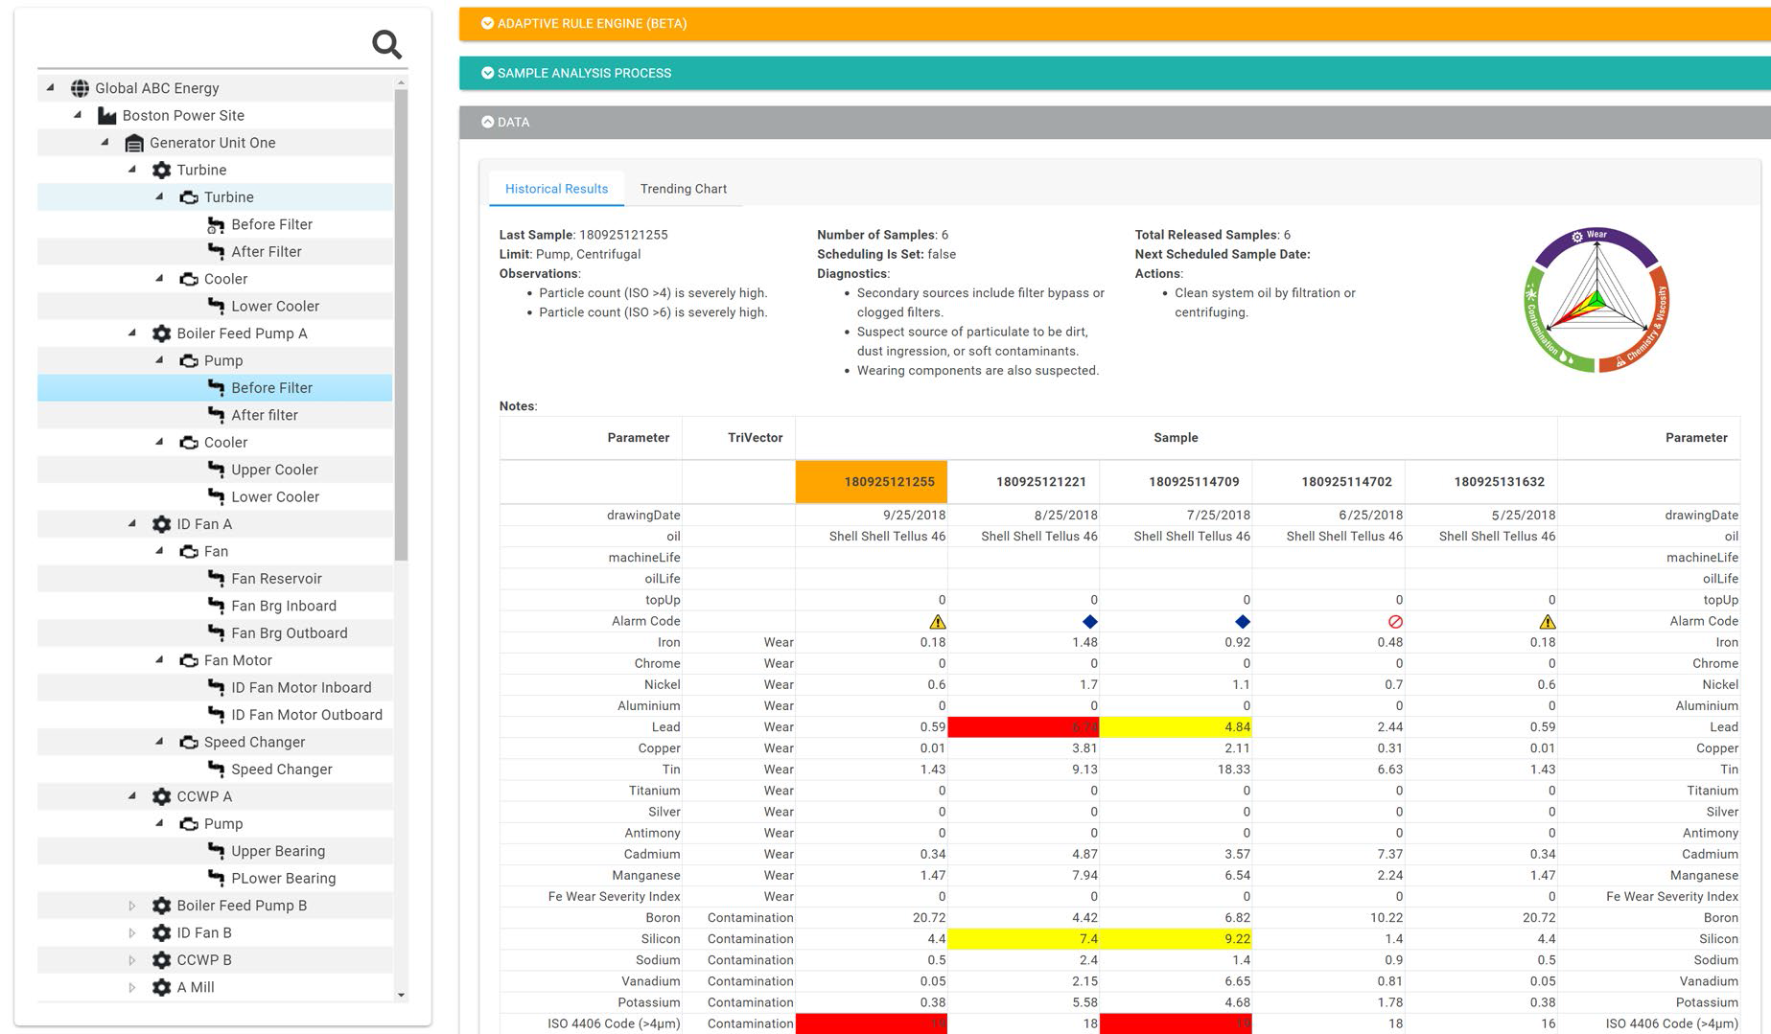The width and height of the screenshot is (1771, 1034).
Task: Click the red Lead value cell for sample 180925121221
Action: click(1023, 727)
